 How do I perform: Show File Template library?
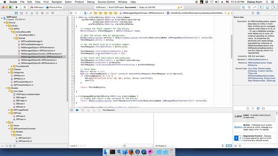click(x=248, y=108)
